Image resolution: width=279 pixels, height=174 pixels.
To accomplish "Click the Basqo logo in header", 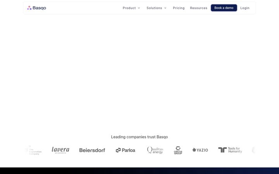I will tap(37, 8).
